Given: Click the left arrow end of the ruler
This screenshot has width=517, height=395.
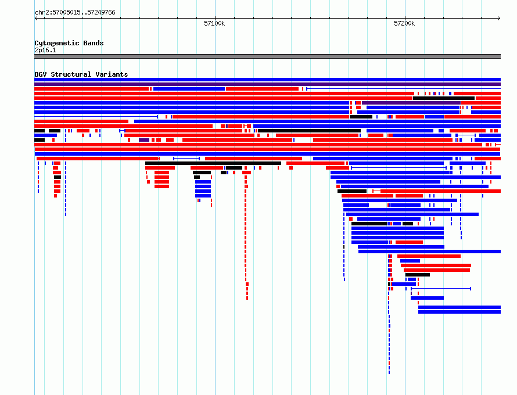Looking at the screenshot, I should coord(36,19).
